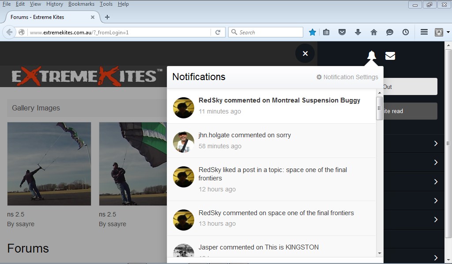Open the notifications bell icon
This screenshot has height=264, width=452.
[x=372, y=55]
